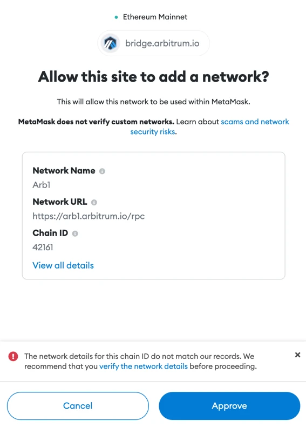Click the Chain ID info icon
The width and height of the screenshot is (306, 427).
pos(75,233)
